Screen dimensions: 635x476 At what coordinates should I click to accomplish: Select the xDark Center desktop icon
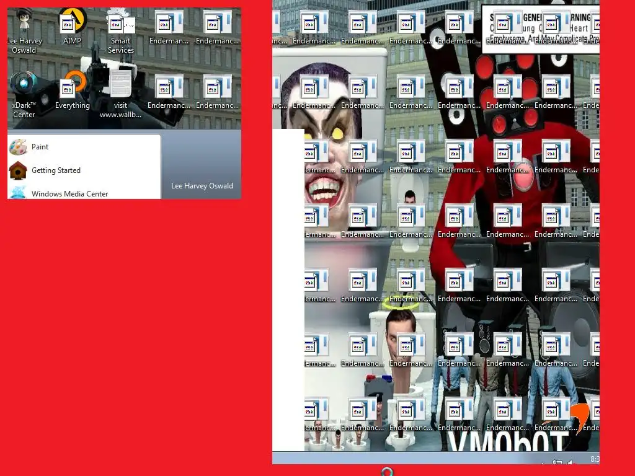point(24,95)
